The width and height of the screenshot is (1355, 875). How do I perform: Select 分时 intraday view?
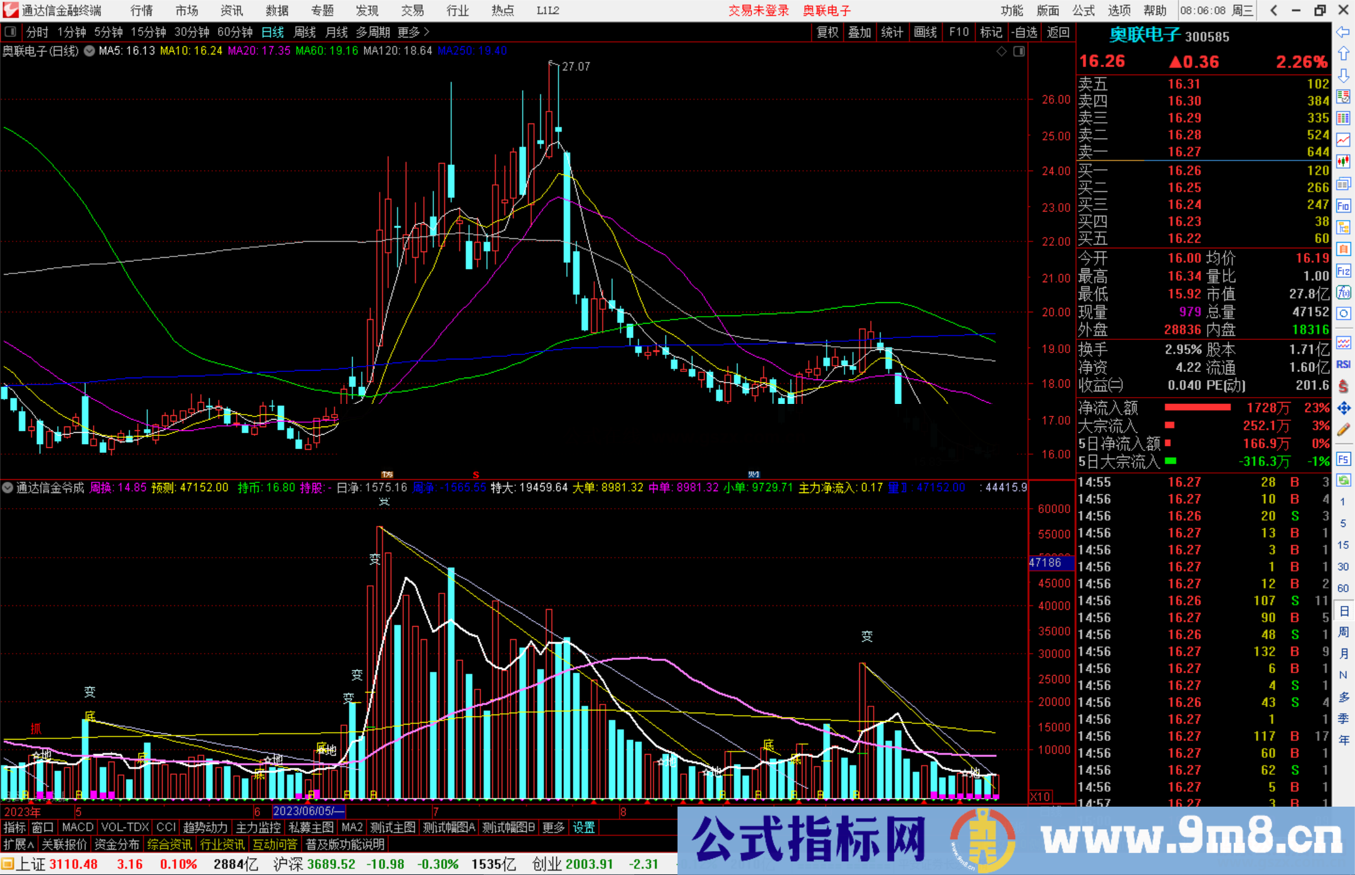point(37,32)
